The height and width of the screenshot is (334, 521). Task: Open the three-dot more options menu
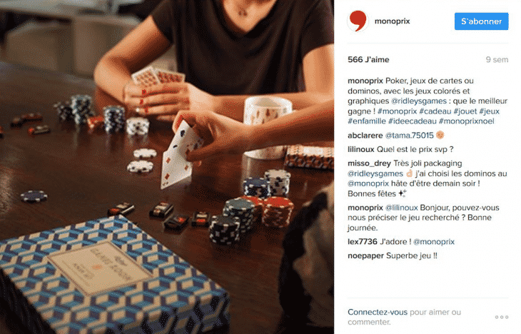502,317
